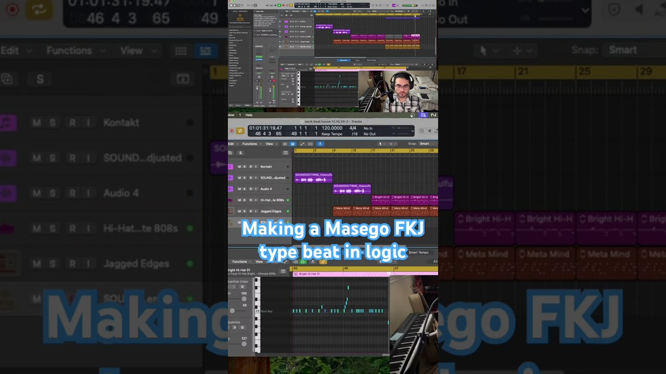This screenshot has width=666, height=374.
Task: Click Piano Roll Catch Playhead icon
Action: [x=313, y=262]
